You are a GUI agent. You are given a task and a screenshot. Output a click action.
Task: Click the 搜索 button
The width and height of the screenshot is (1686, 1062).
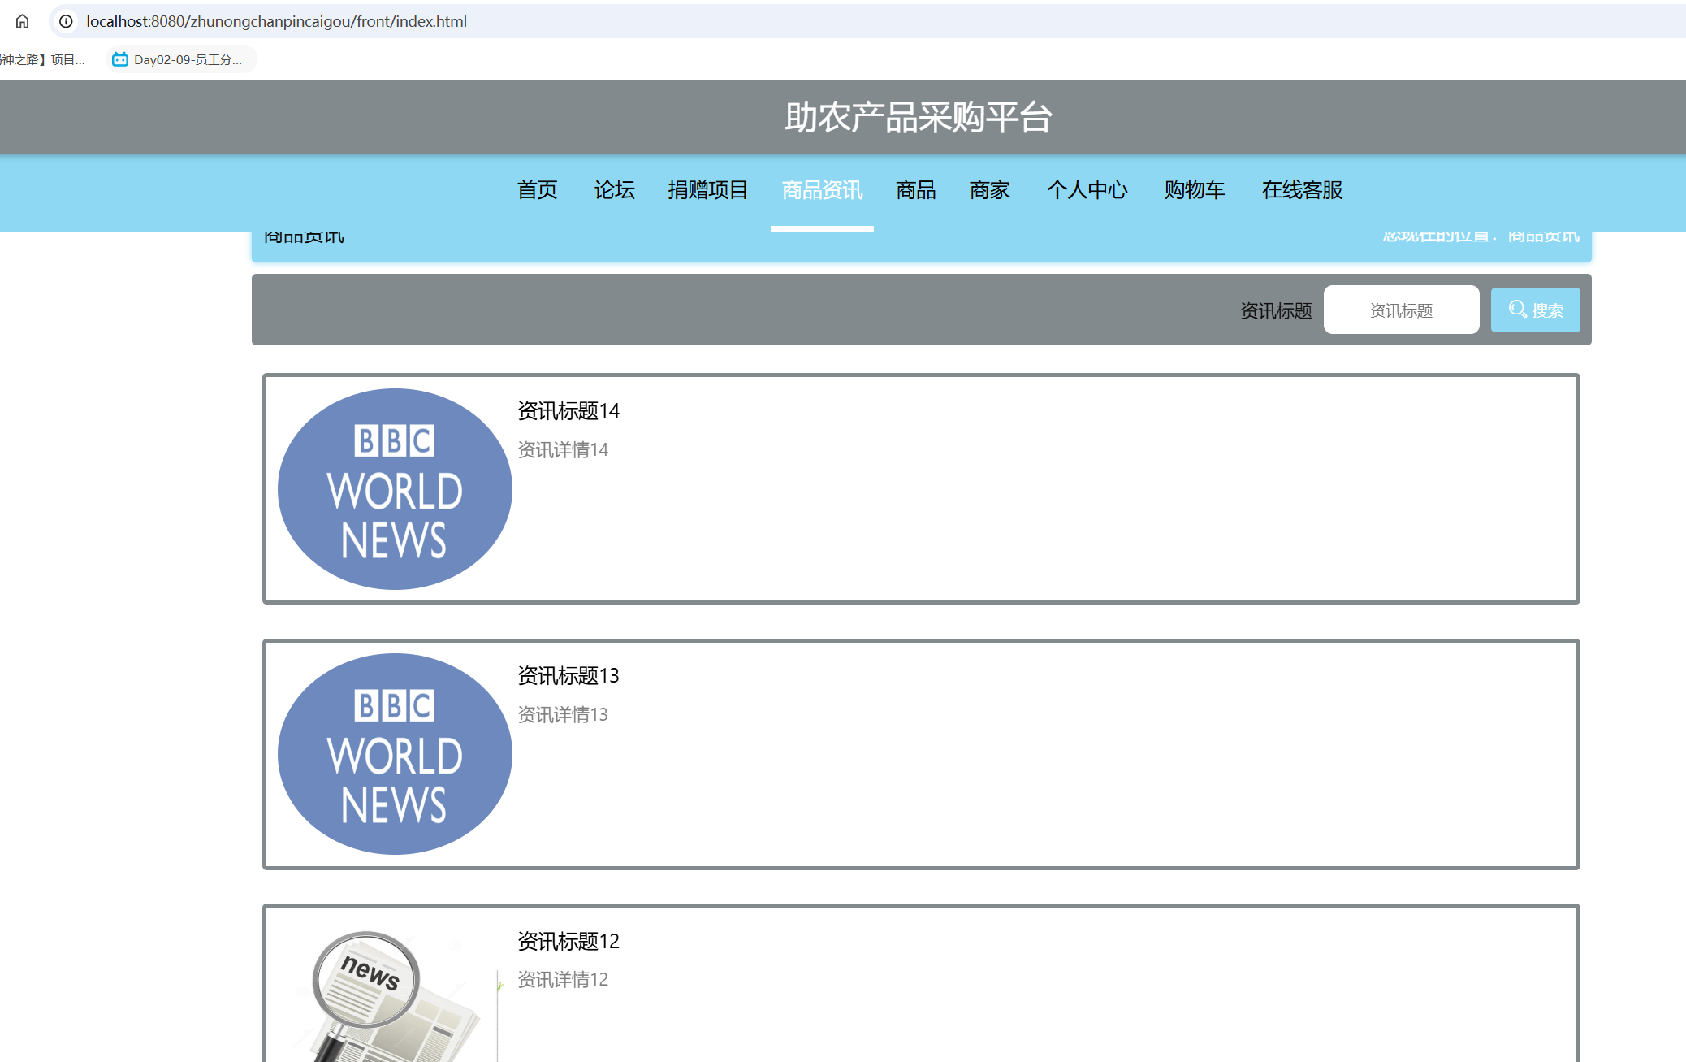[x=1535, y=310]
